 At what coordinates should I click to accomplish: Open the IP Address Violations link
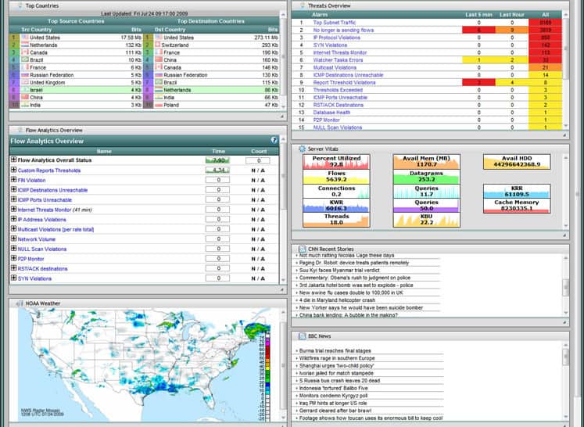(41, 220)
